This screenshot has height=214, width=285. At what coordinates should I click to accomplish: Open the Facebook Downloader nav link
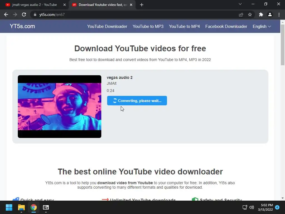coord(226,26)
